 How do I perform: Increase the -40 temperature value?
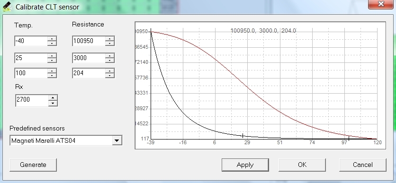pyautogui.click(x=52, y=39)
